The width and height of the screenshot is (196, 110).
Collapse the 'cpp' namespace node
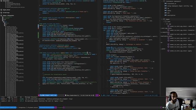(165, 24)
